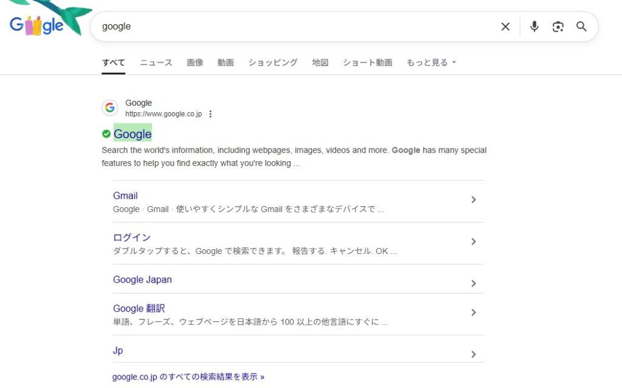
Task: Open the ログイン sitelink
Action: click(132, 238)
